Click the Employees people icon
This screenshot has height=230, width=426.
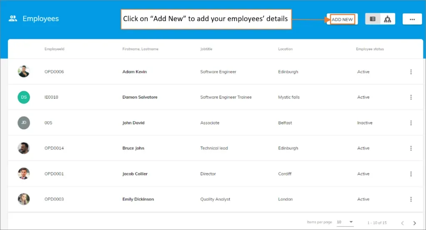tap(13, 18)
